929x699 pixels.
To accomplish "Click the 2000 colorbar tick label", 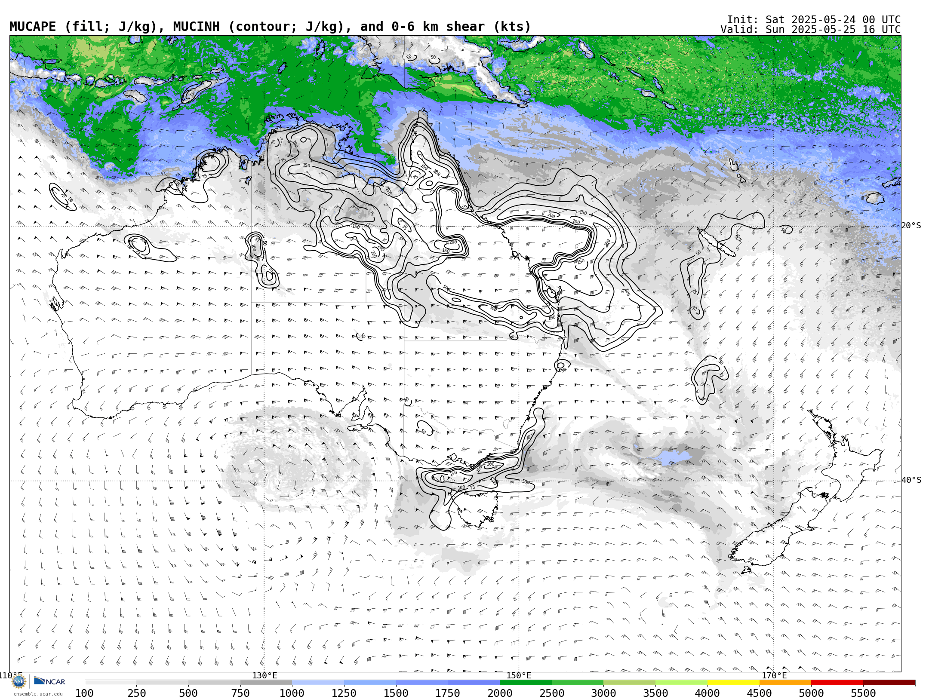I will coord(500,693).
